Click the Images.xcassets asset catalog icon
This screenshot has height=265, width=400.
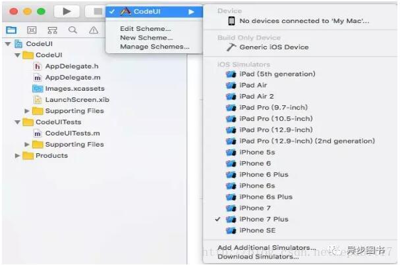[38, 89]
